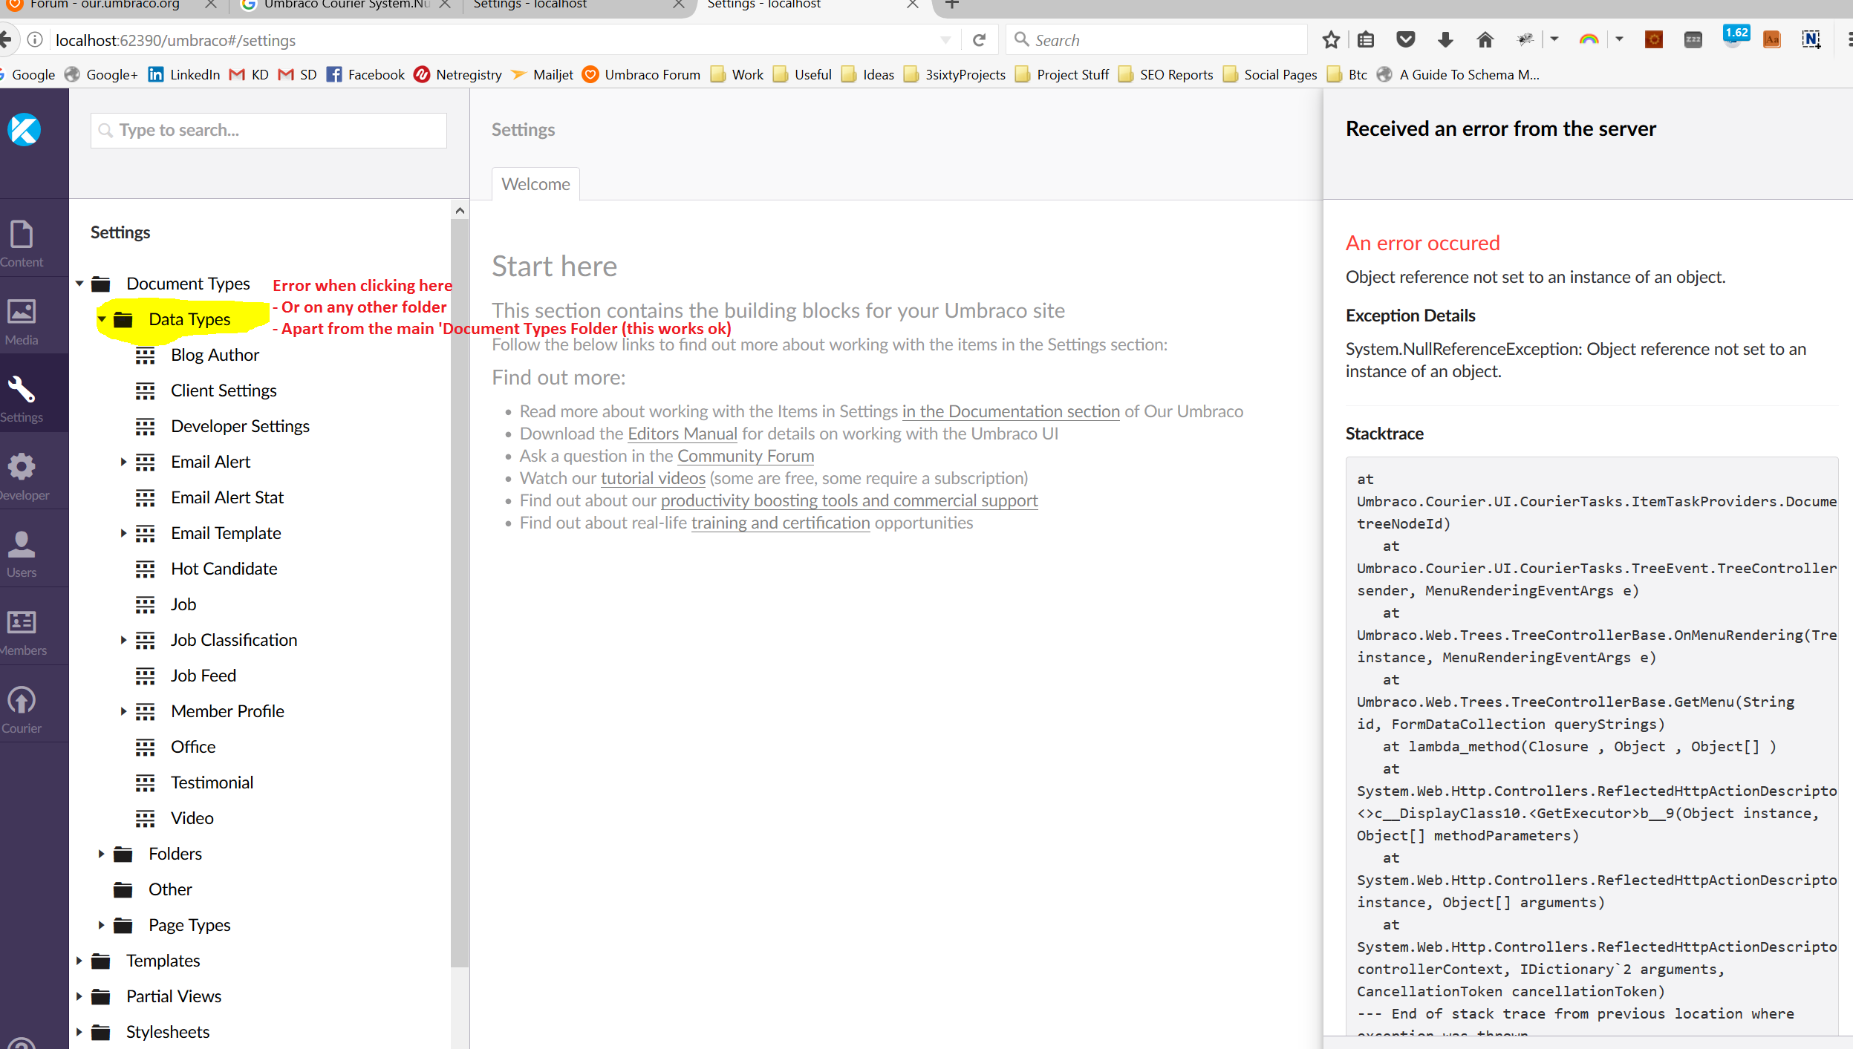Open the tutorial videos link
The image size is (1853, 1049).
tap(653, 478)
